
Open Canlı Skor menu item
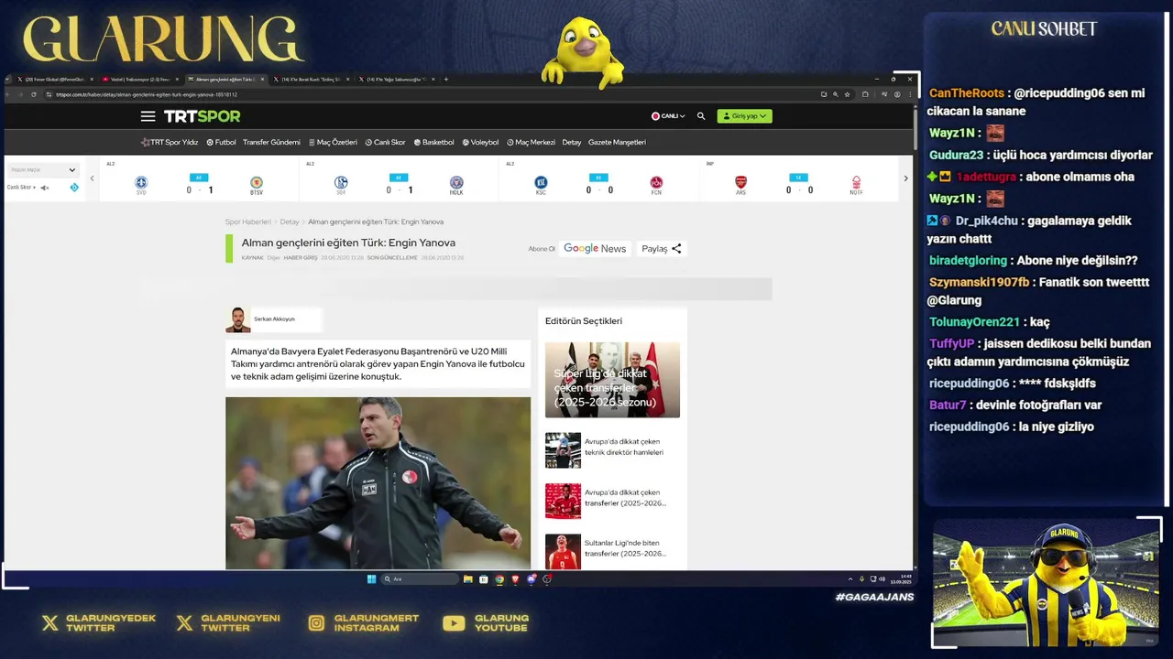[x=385, y=142]
